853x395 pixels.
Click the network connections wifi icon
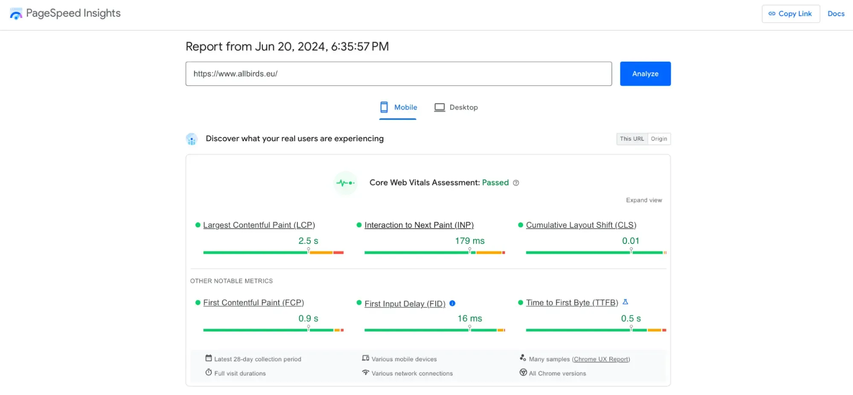pos(366,372)
